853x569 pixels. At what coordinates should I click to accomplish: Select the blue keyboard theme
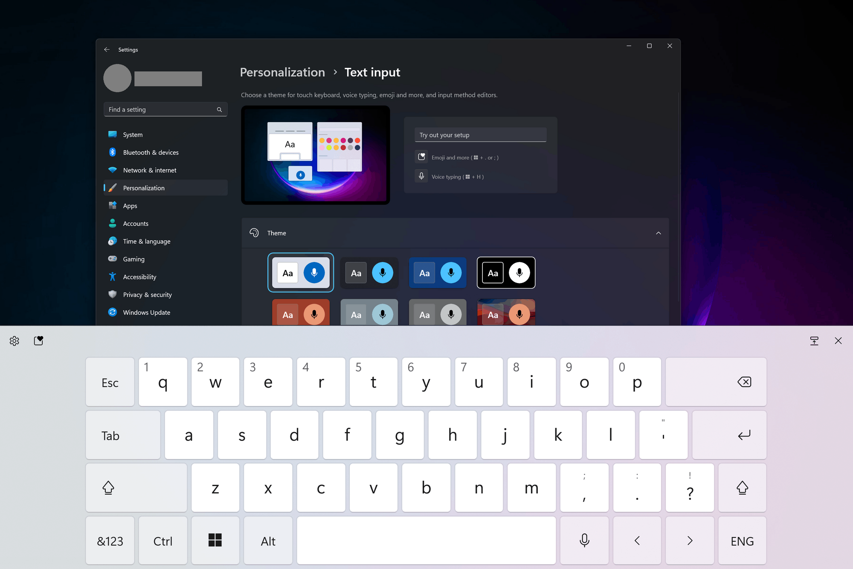(438, 273)
